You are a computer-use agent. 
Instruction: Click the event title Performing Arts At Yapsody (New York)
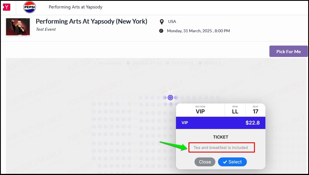point(91,21)
